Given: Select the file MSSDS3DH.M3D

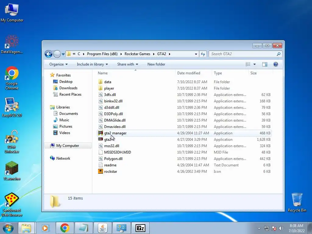Looking at the screenshot, I should (117, 152).
